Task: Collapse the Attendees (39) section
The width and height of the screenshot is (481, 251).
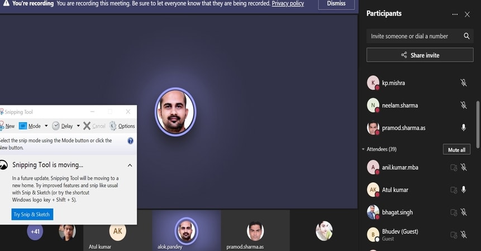Action: pyautogui.click(x=364, y=149)
